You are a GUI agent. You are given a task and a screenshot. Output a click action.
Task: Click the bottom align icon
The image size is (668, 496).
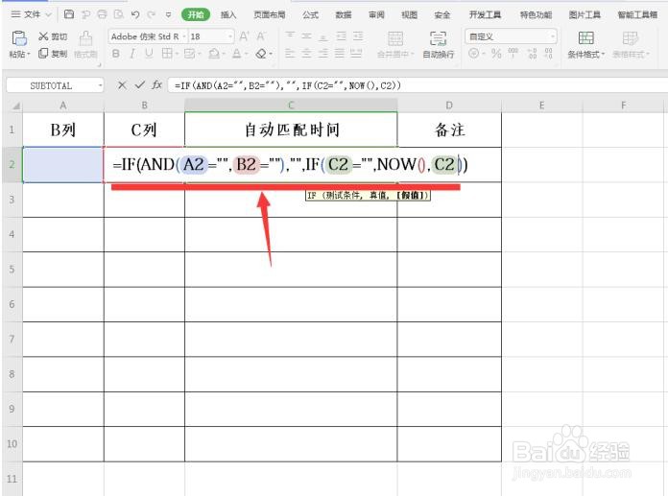tap(322, 36)
